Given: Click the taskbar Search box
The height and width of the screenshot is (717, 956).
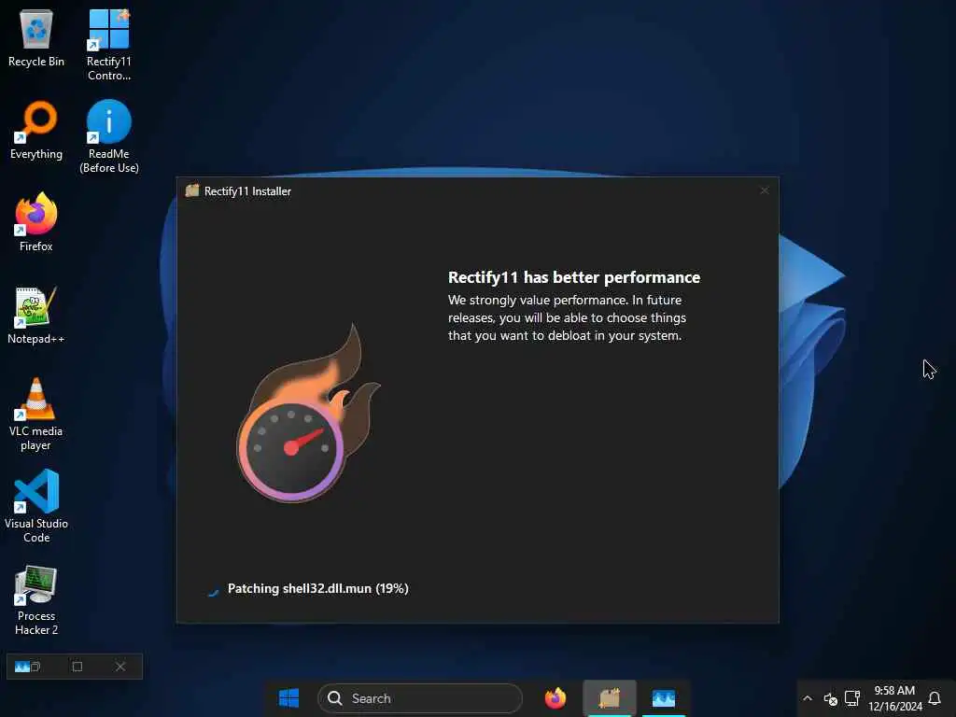Looking at the screenshot, I should tap(419, 698).
